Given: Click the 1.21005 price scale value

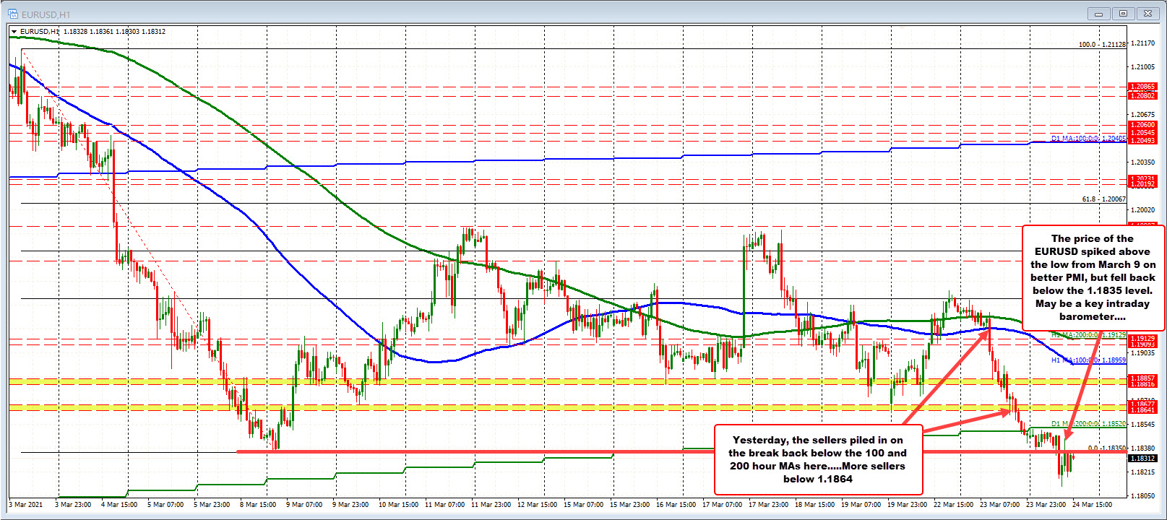Looking at the screenshot, I should pyautogui.click(x=1142, y=67).
